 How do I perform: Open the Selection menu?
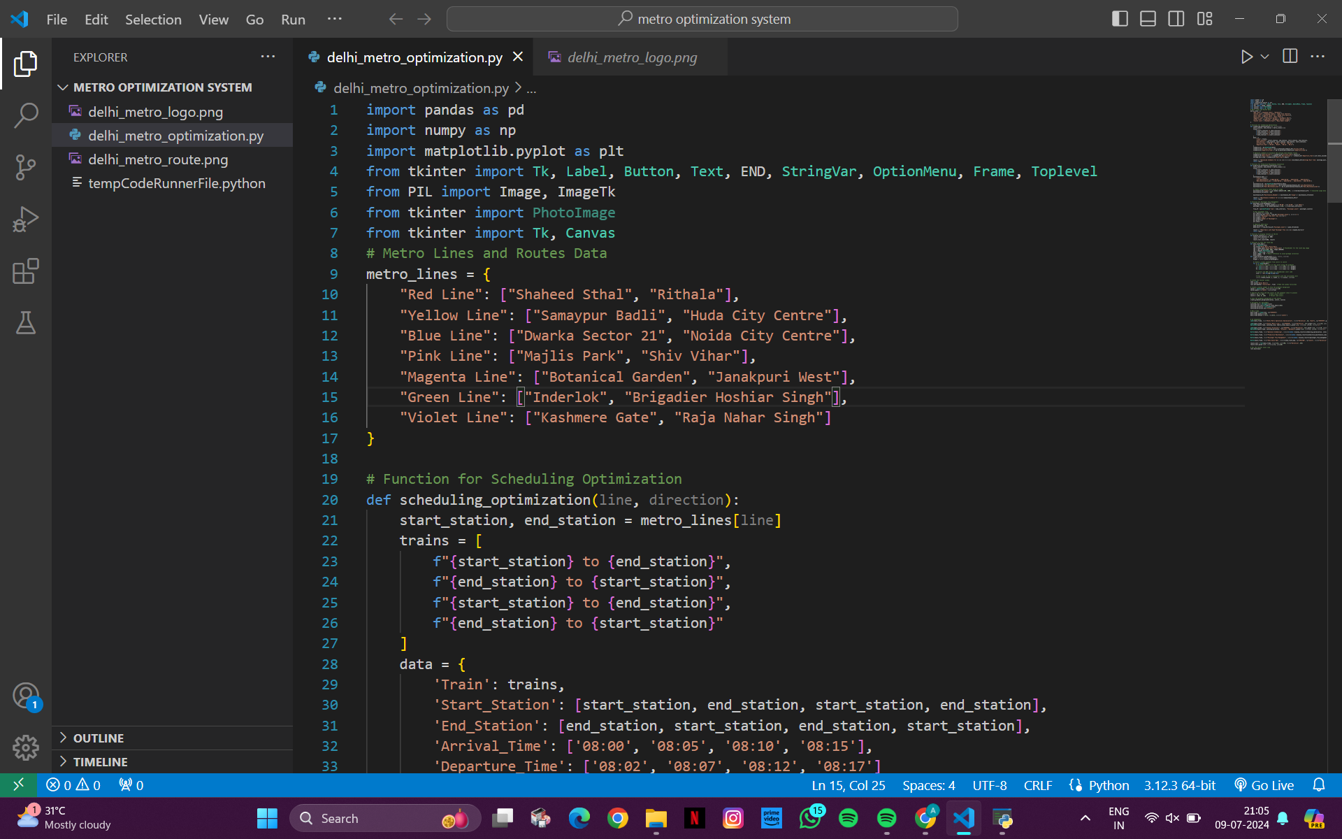click(153, 20)
